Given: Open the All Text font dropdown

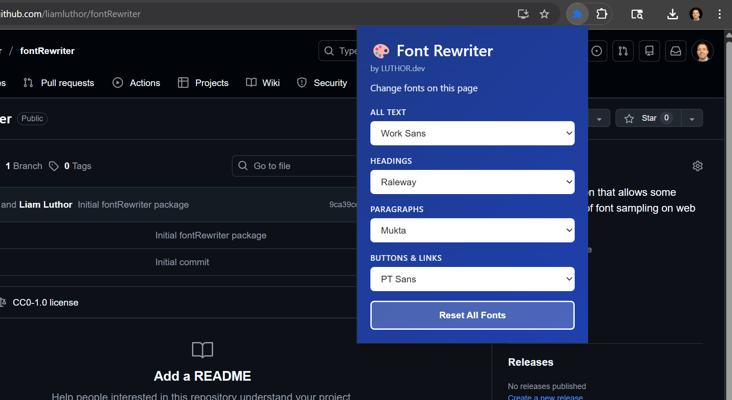Looking at the screenshot, I should (x=472, y=133).
